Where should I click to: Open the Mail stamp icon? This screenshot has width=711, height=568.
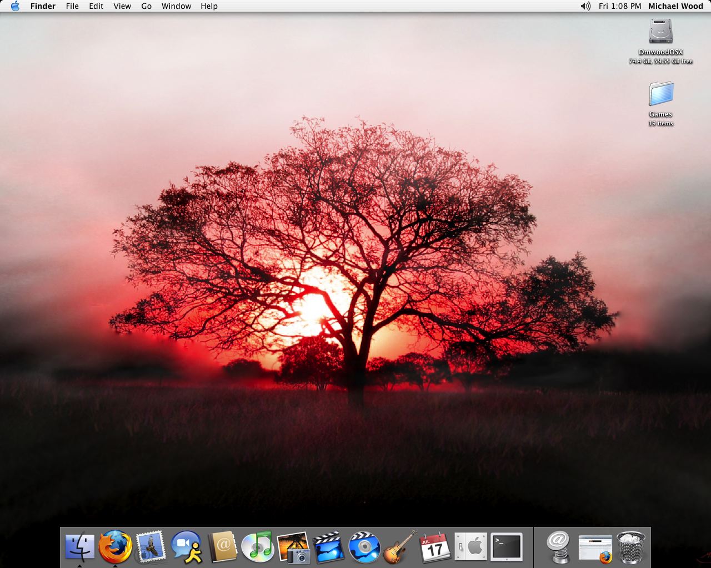pos(151,547)
